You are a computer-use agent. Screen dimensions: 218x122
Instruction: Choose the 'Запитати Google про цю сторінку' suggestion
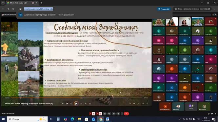tap(49, 15)
